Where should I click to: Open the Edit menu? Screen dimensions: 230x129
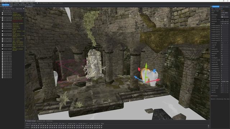tap(6, 3)
